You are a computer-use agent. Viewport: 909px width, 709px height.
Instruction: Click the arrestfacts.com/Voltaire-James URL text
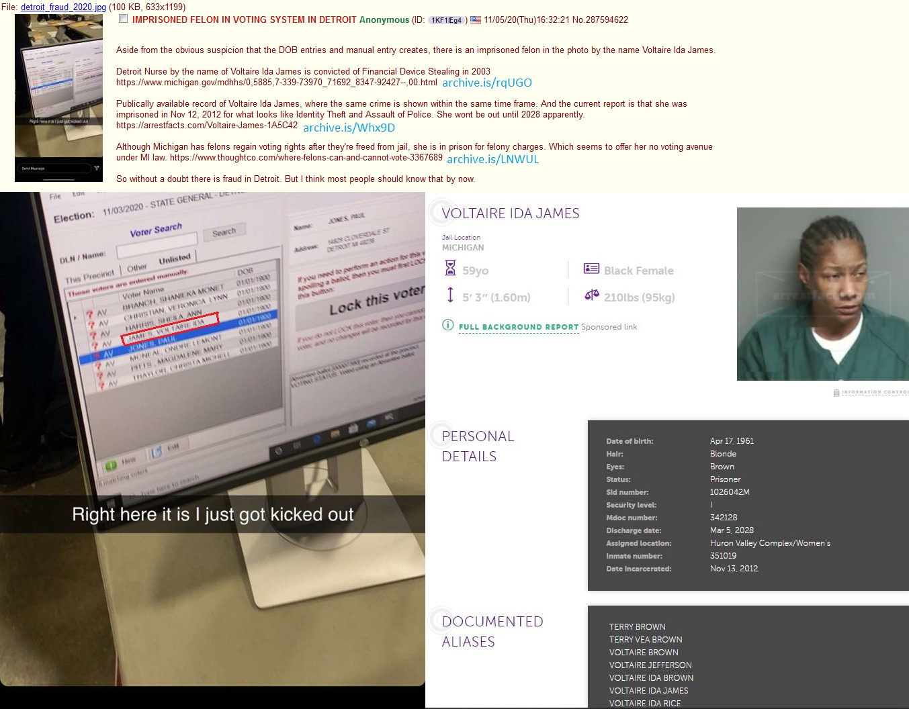207,126
